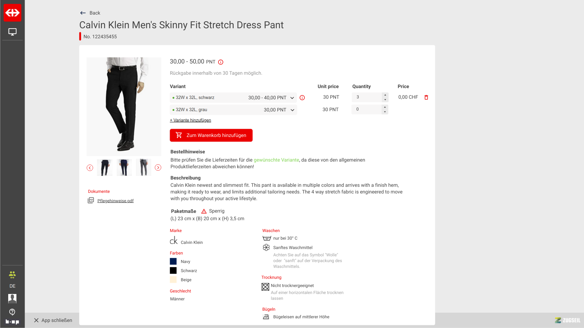Viewport: 584px width, 328px height.
Task: Click the price range info icon
Action: coord(221,62)
